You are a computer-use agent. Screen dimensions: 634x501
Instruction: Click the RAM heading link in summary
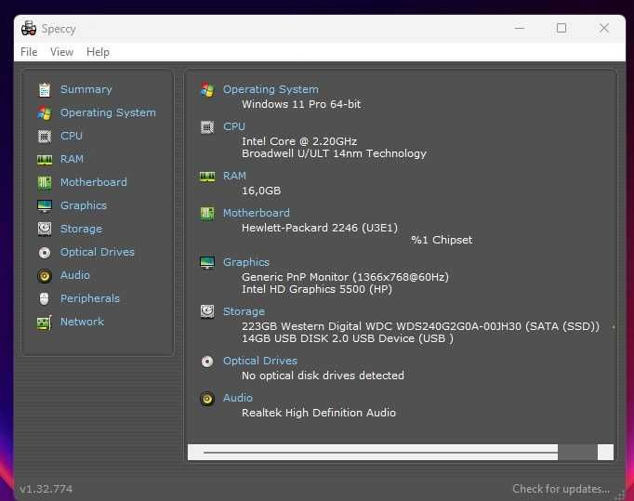pos(234,176)
